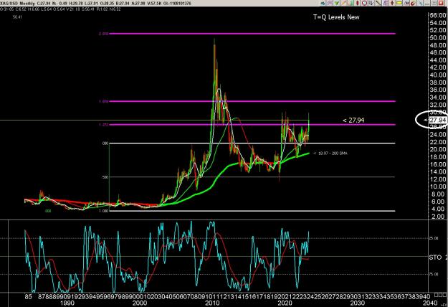
Task: Click the light blue diagonal toolbar icon
Action: [420, 3]
